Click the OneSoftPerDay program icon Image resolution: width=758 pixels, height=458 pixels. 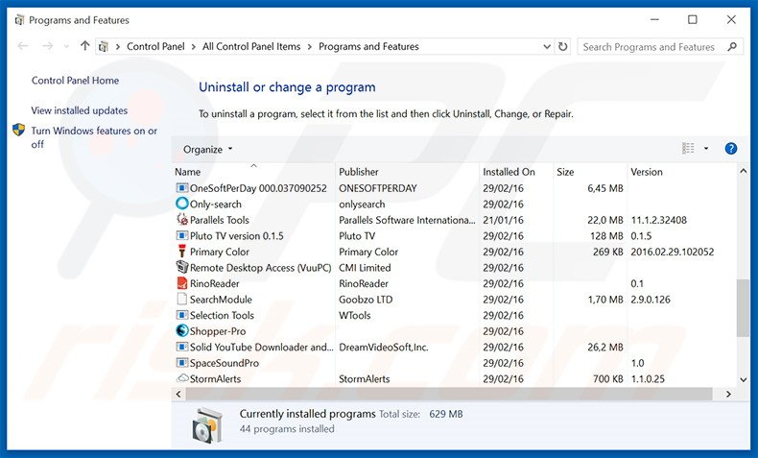click(x=181, y=188)
